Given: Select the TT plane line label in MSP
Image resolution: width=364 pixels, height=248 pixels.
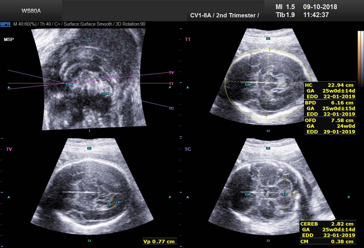Looking at the screenshot, I should pyautogui.click(x=171, y=84).
